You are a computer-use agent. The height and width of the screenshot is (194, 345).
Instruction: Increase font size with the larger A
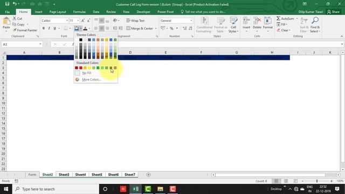(83, 20)
